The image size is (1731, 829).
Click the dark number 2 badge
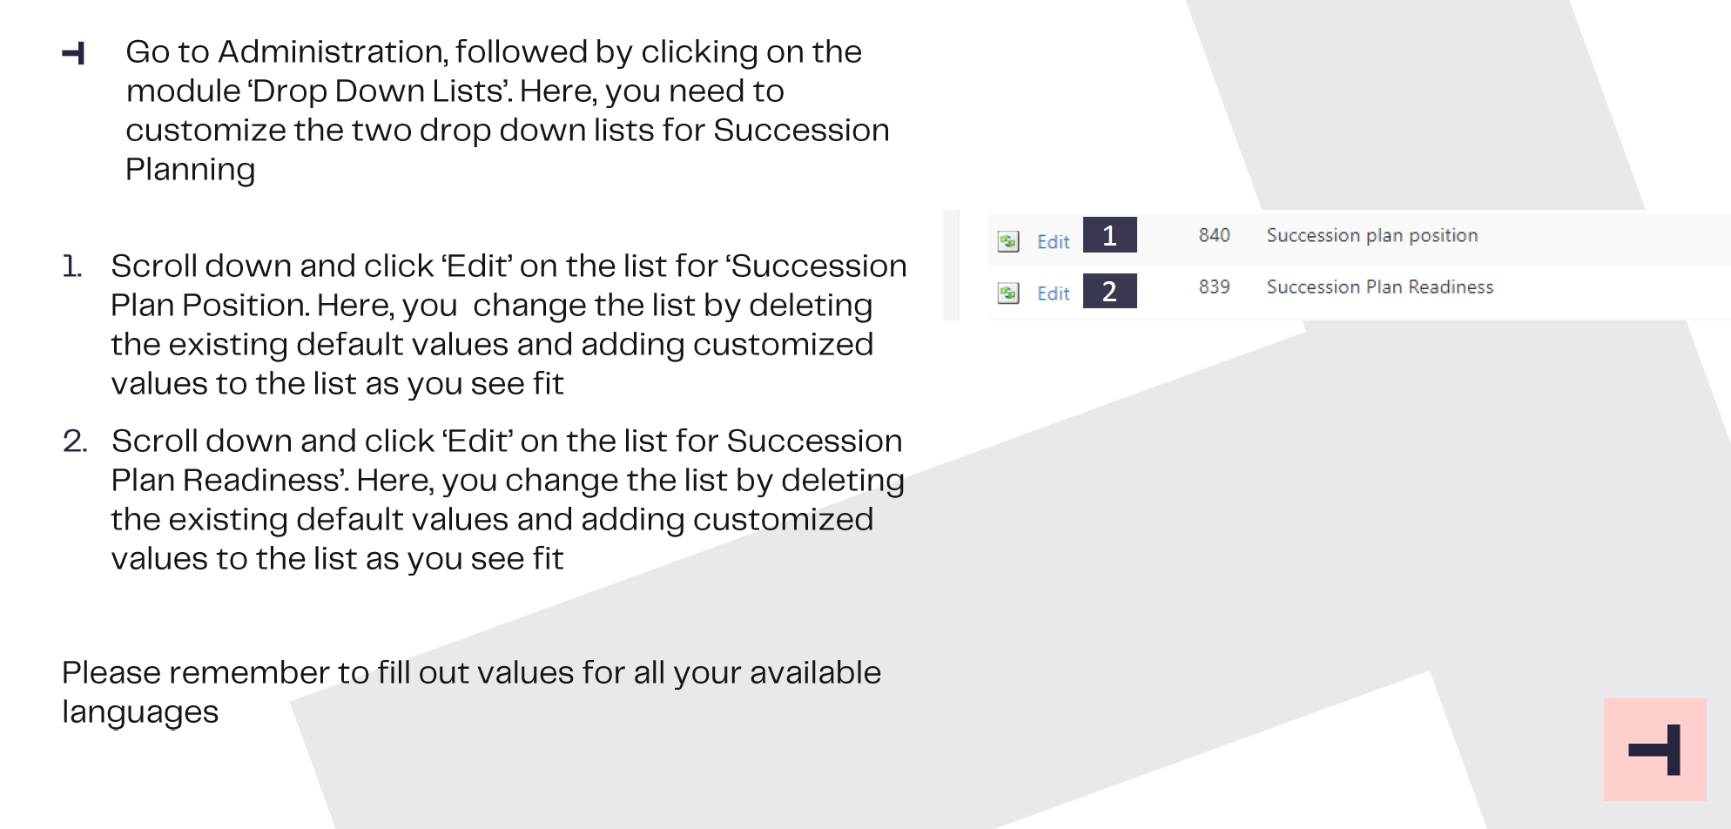(1109, 291)
